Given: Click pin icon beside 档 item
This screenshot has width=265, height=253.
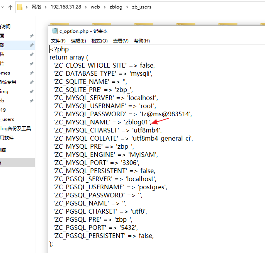Looking at the screenshot, I should pos(32,54).
